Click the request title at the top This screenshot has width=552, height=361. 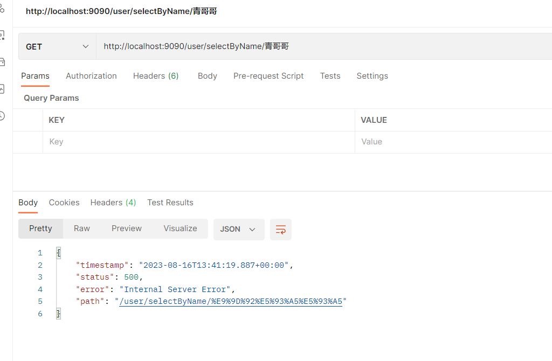coord(121,11)
